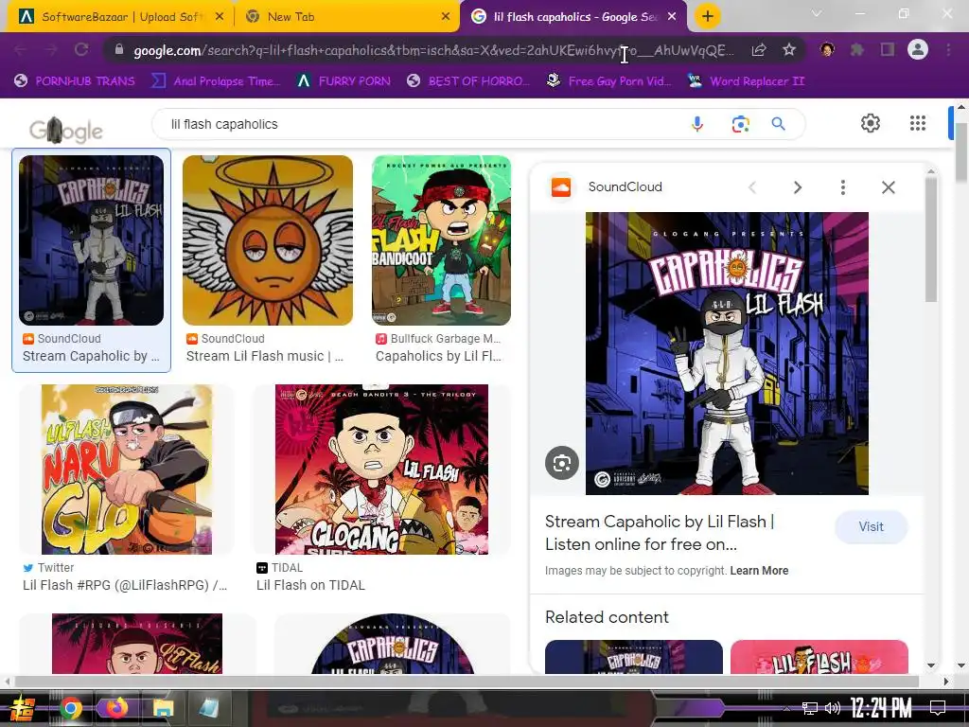Open related content Capaholics thumbnail

633,657
